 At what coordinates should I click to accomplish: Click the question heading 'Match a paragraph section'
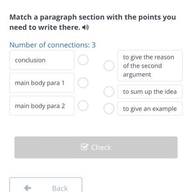(56, 17)
